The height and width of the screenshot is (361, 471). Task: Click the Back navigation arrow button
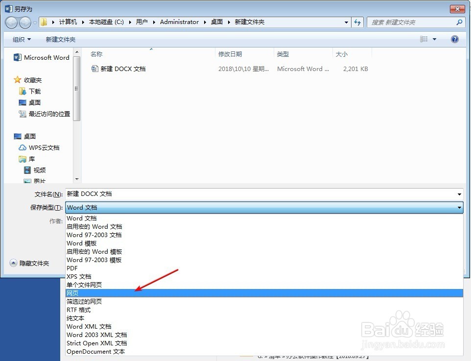click(11, 23)
